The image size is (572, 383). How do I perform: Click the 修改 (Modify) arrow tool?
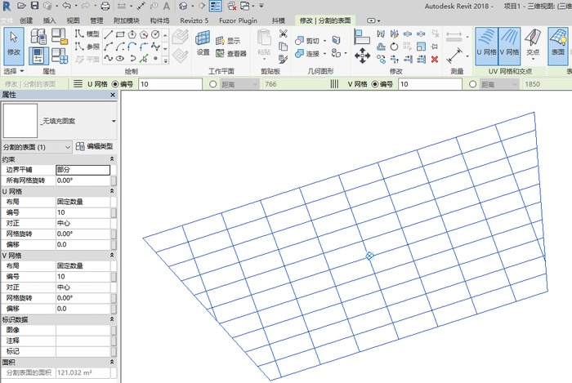[x=14, y=42]
